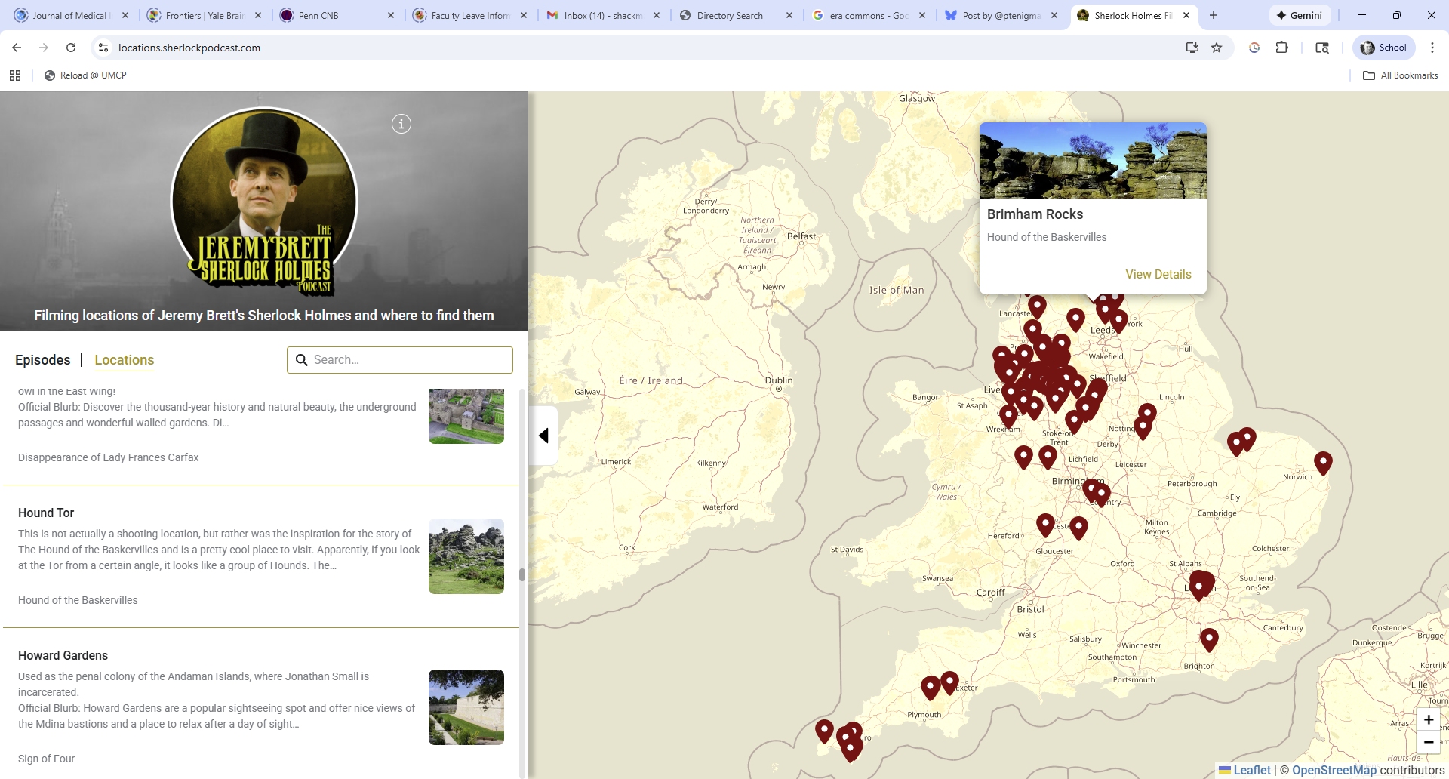
Task: Reload the current page
Action: pyautogui.click(x=71, y=48)
